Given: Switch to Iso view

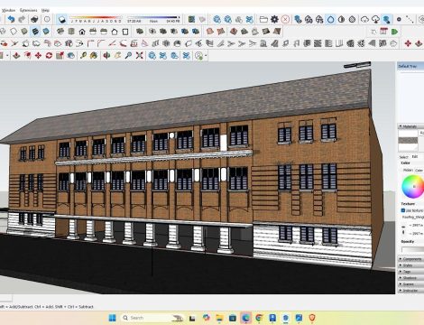Looking at the screenshot, I should pyautogui.click(x=60, y=32).
